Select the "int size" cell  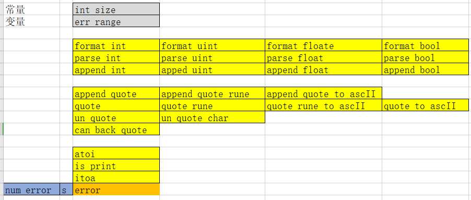click(116, 9)
